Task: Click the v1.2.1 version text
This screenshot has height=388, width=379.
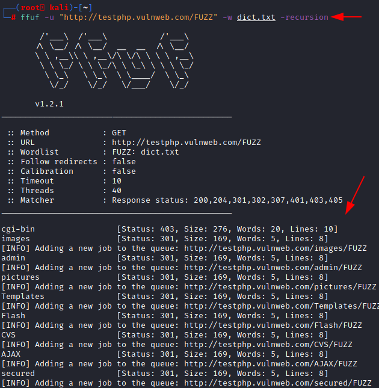Action: click(49, 104)
